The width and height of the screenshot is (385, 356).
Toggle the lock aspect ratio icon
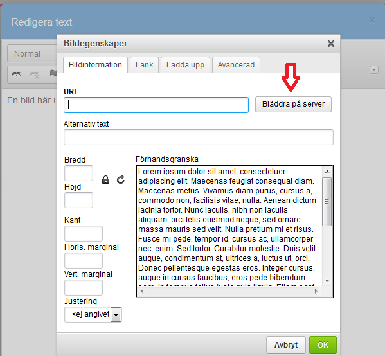coord(105,180)
